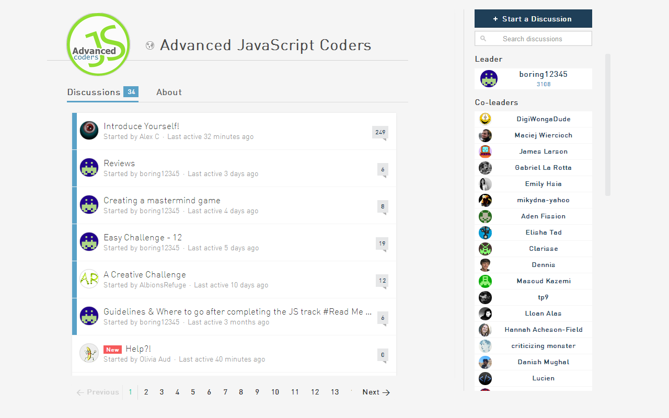
Task: Open the Help?! discussion title
Action: pos(138,349)
